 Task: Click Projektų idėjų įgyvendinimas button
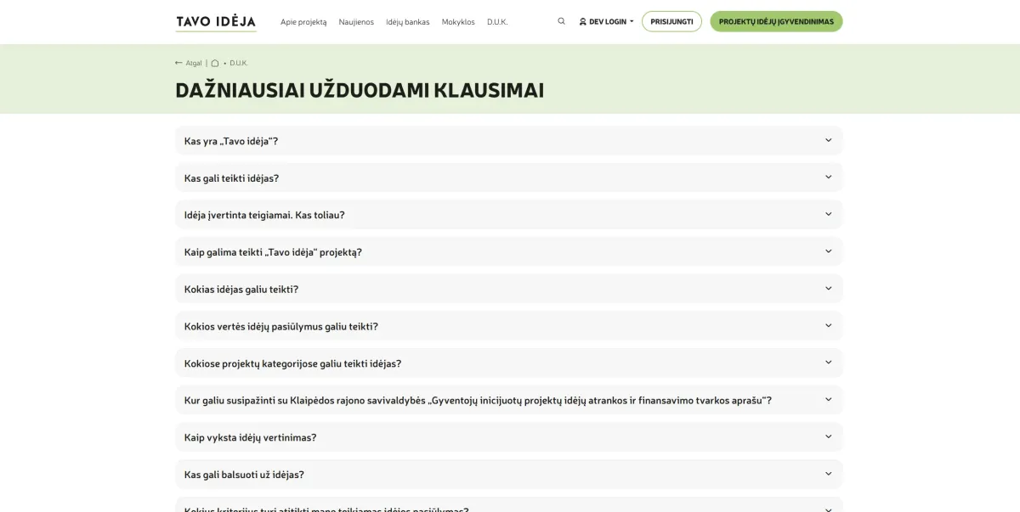click(x=776, y=22)
